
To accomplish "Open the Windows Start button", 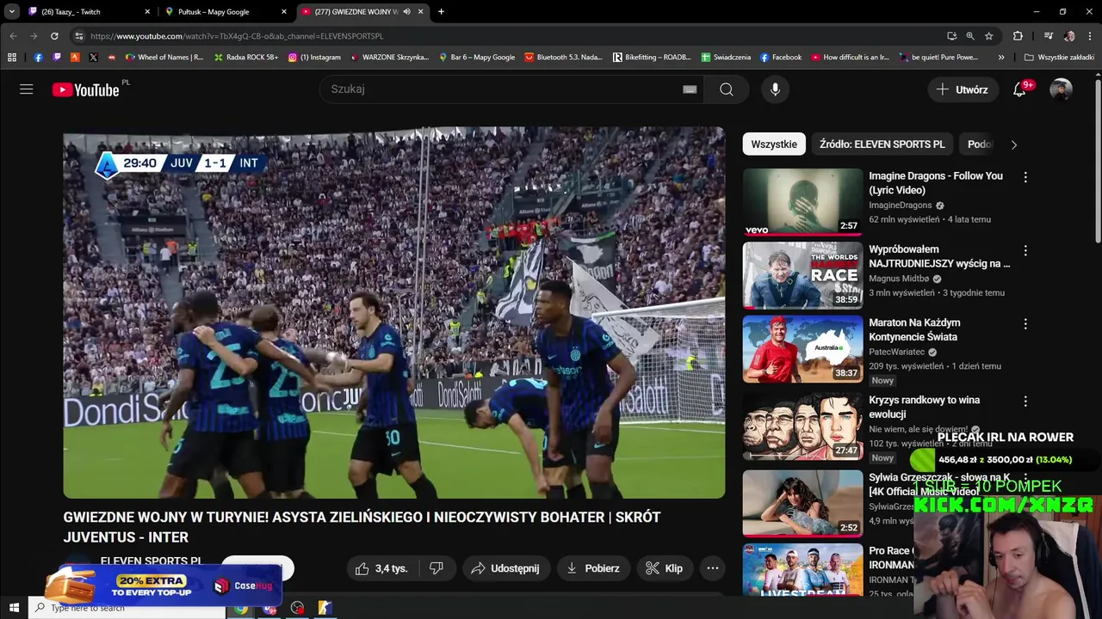I will click(x=14, y=608).
